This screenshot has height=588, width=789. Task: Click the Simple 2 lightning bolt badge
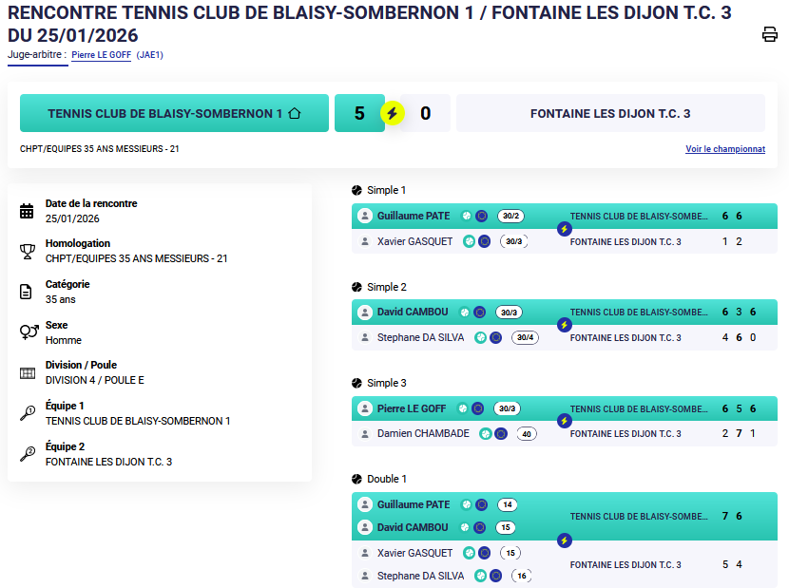tap(564, 325)
